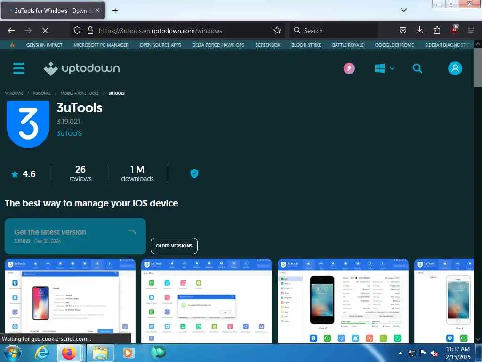Get the latest version download button

coord(75,236)
